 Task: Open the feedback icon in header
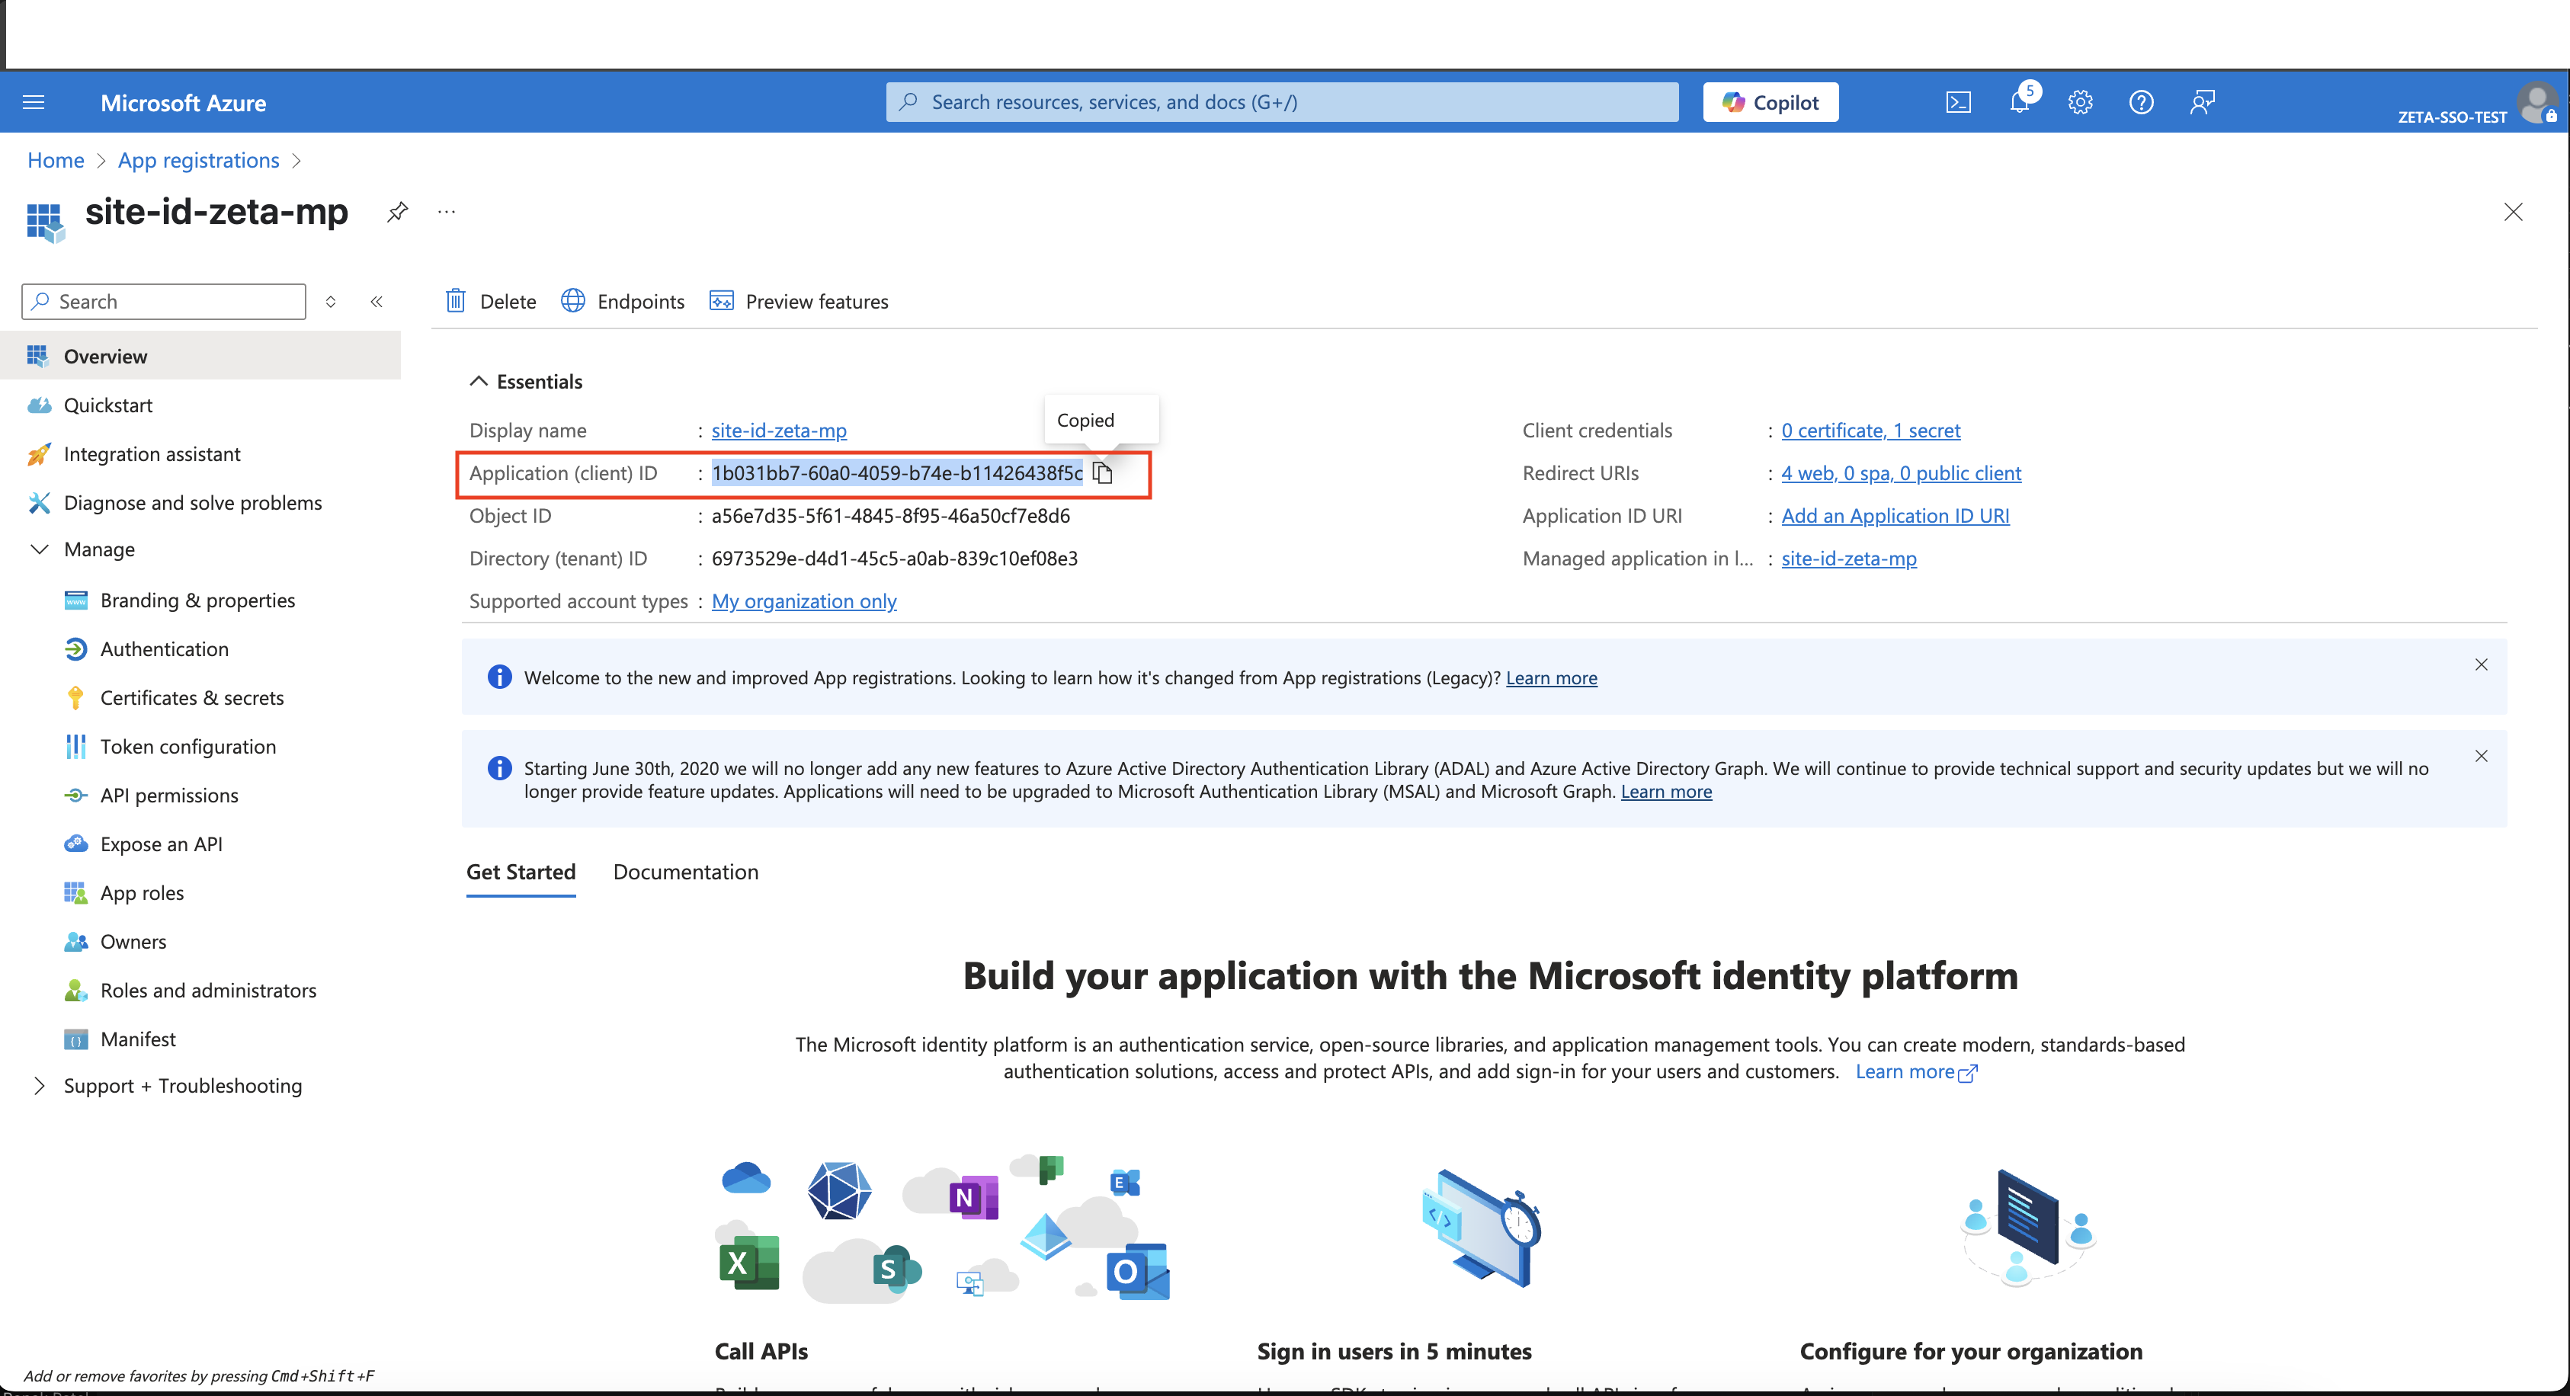tap(2202, 101)
